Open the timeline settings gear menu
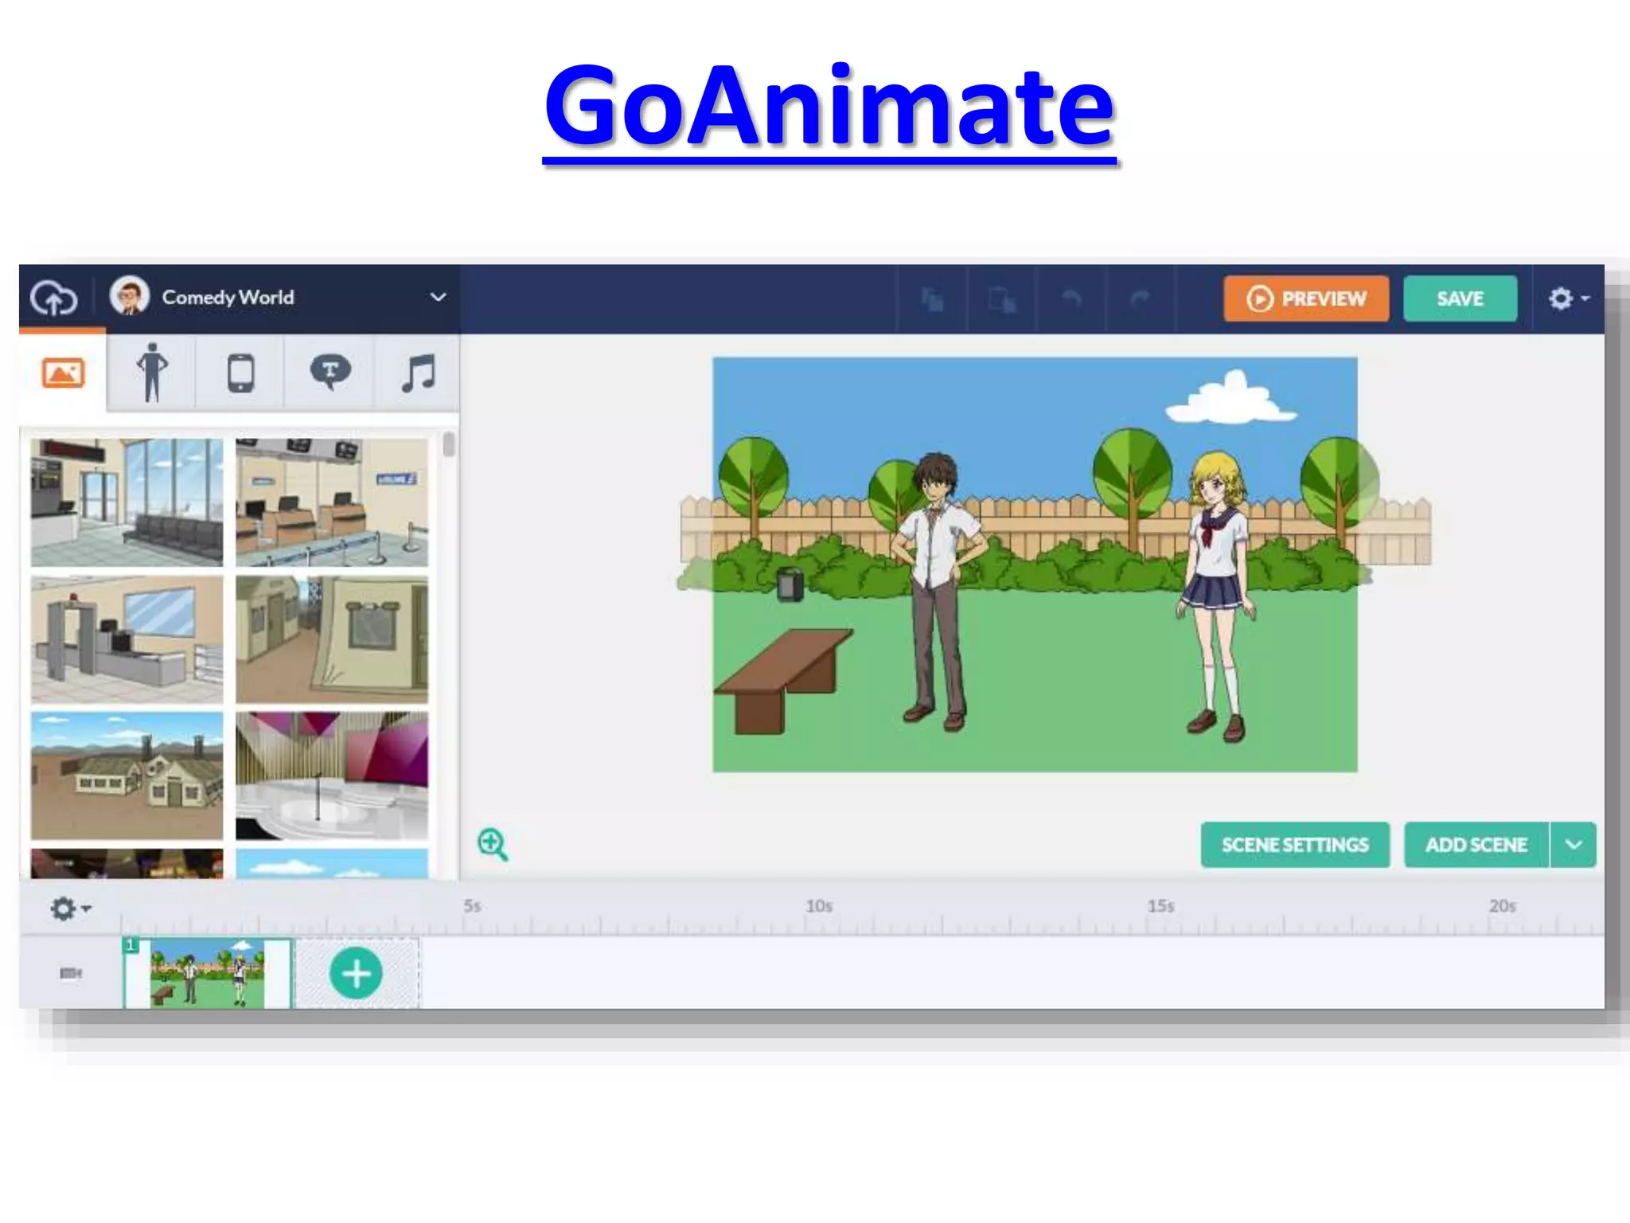 coord(70,908)
